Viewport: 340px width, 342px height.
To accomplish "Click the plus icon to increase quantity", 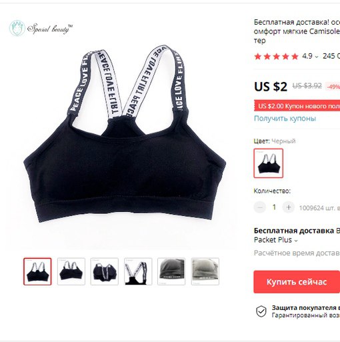I will 289,207.
